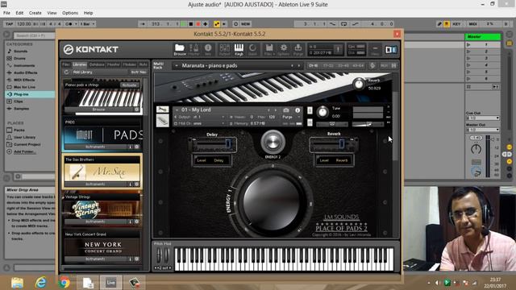Image resolution: width=516 pixels, height=290 pixels.
Task: Toggle the Ableton draw mode pencil
Action: tap(439, 24)
